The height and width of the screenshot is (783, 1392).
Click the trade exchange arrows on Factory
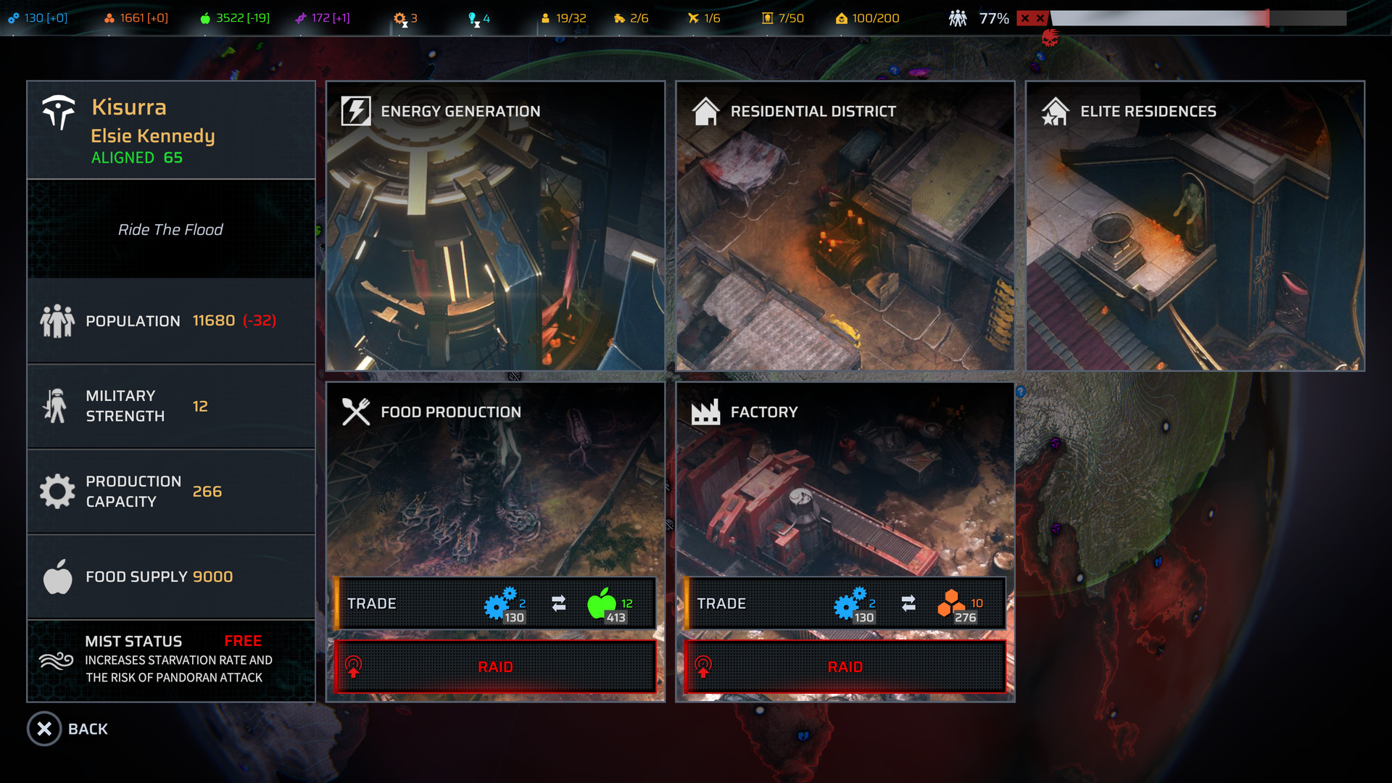[x=909, y=603]
